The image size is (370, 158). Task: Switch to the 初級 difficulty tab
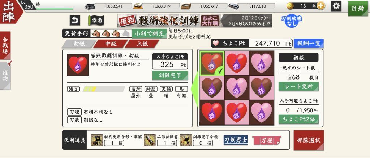(x=79, y=44)
